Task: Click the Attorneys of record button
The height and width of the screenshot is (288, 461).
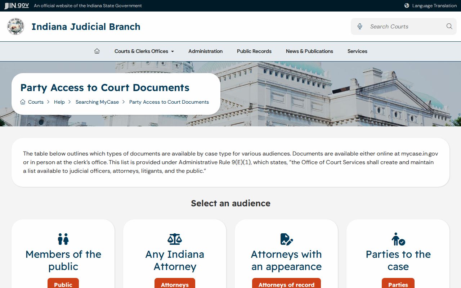Action: click(x=286, y=284)
